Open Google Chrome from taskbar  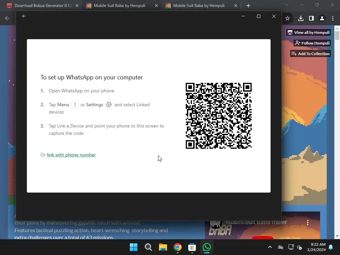click(x=178, y=247)
